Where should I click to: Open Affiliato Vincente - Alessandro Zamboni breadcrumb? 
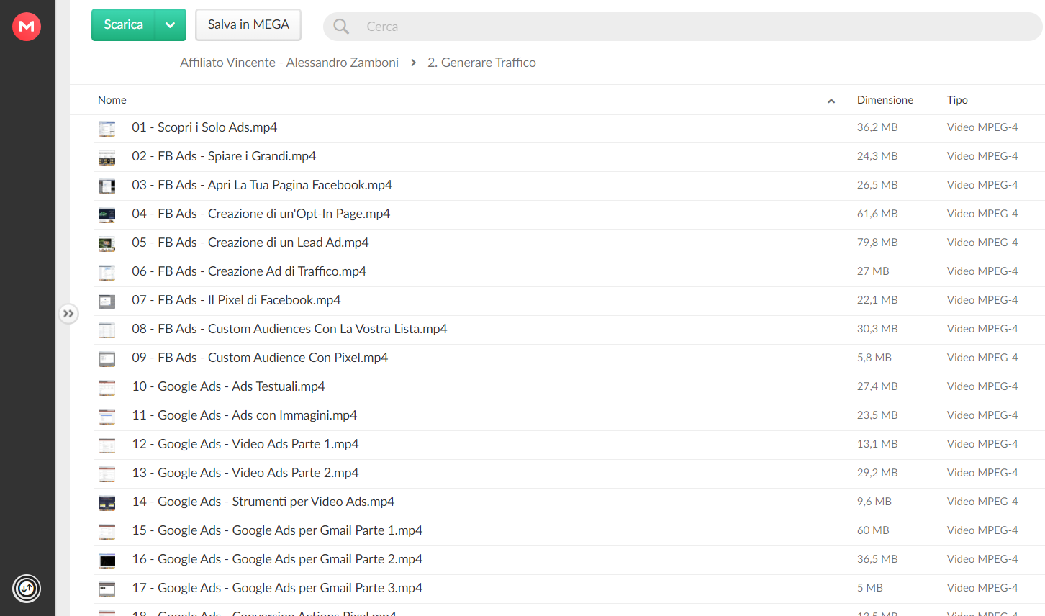coord(289,63)
